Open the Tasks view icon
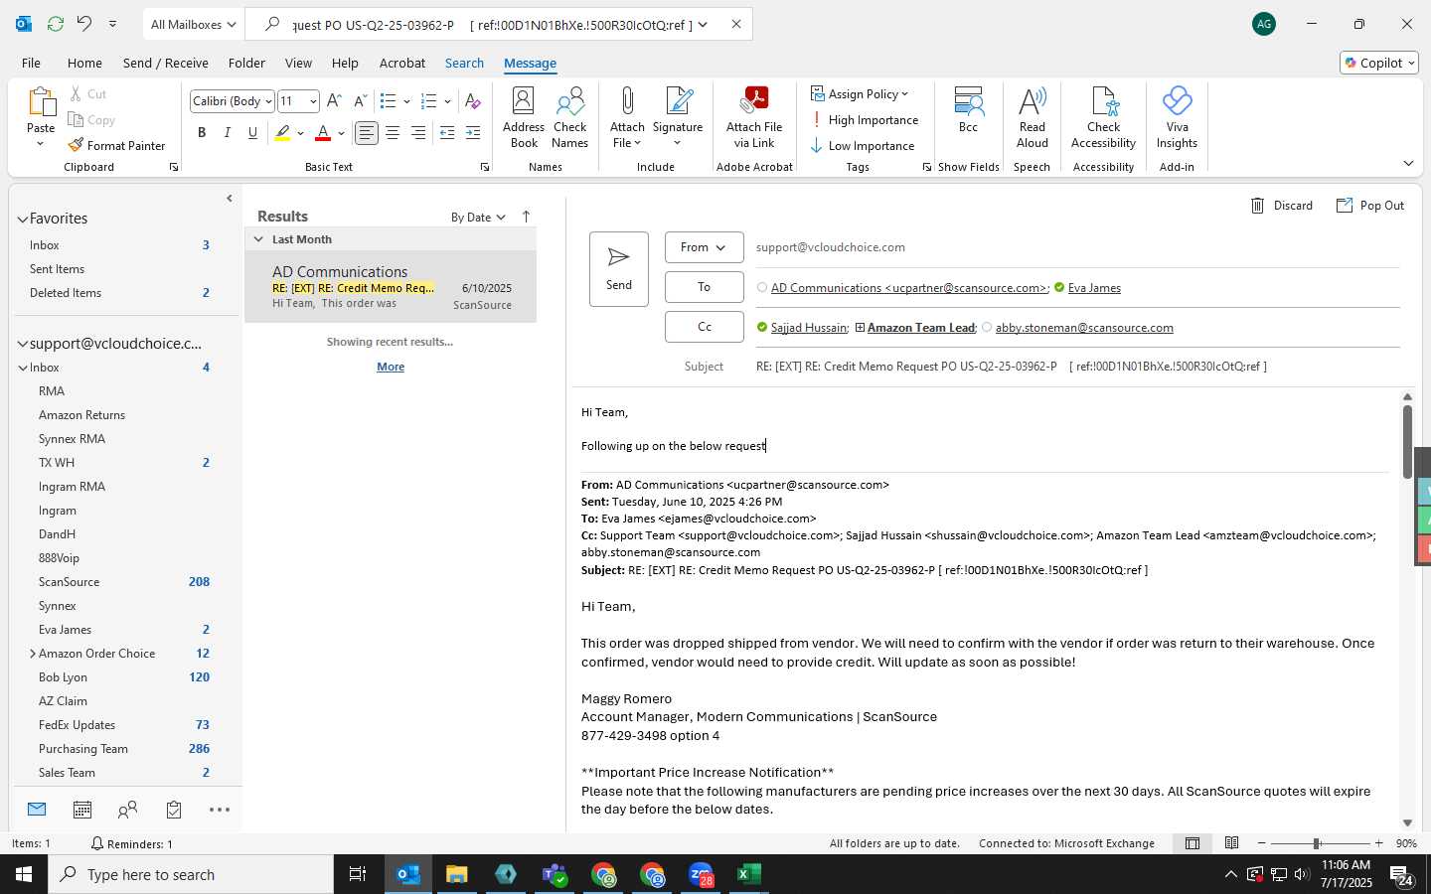 [174, 810]
